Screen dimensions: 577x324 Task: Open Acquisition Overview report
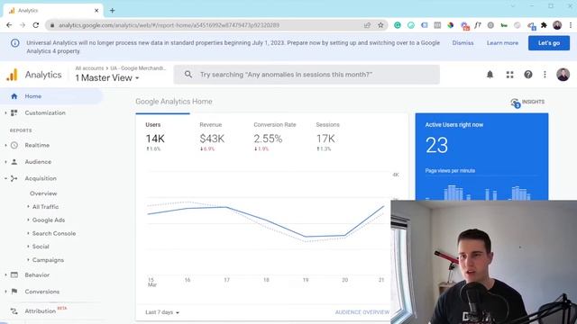tap(43, 193)
